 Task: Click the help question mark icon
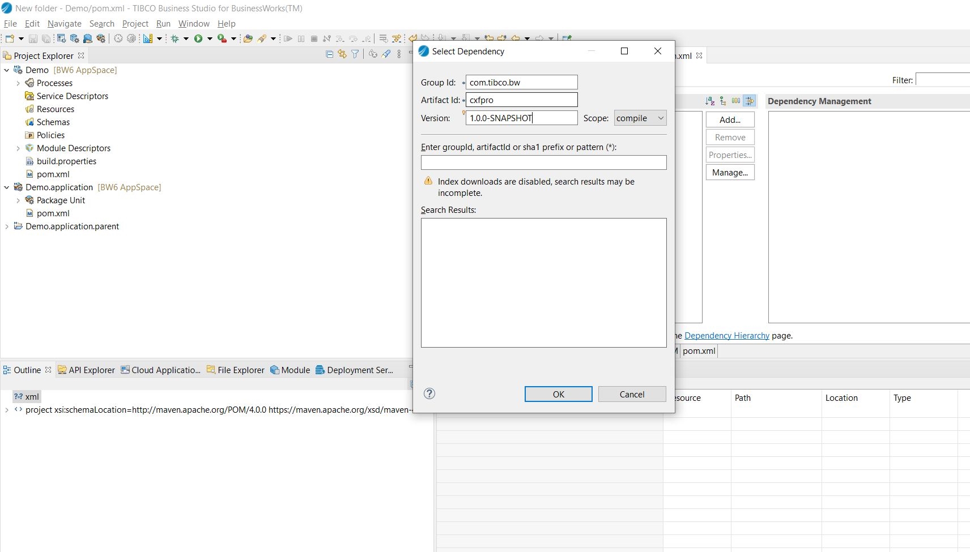[429, 393]
